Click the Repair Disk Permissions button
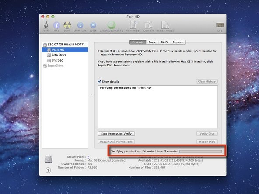 (x=116, y=142)
